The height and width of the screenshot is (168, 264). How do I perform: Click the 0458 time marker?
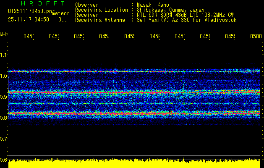(205, 37)
